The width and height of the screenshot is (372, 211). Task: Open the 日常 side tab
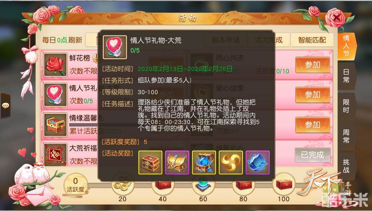pyautogui.click(x=346, y=76)
